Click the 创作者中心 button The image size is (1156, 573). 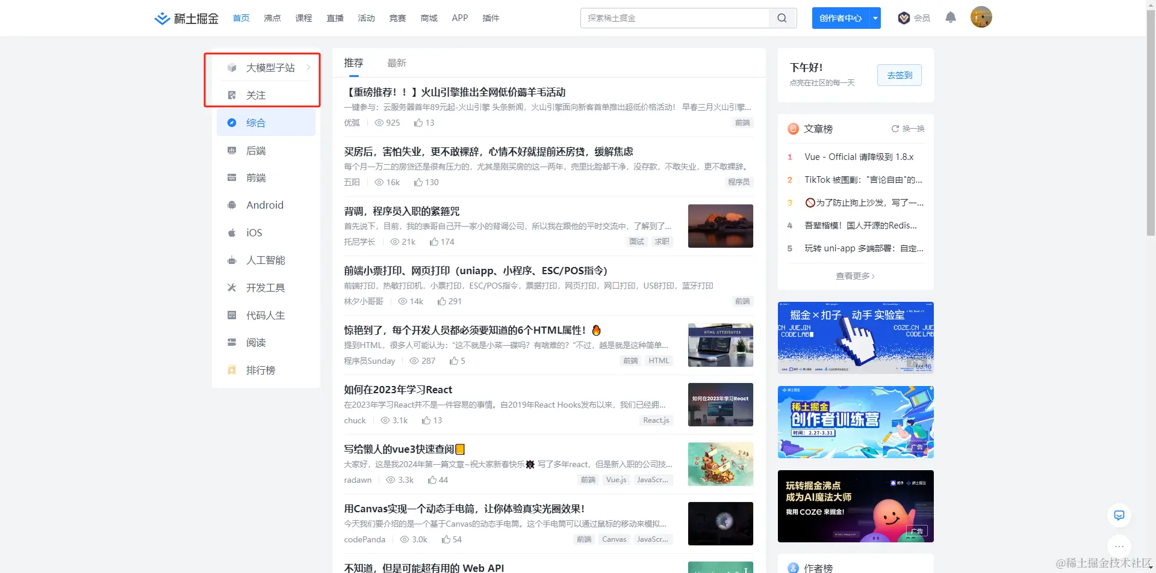841,18
